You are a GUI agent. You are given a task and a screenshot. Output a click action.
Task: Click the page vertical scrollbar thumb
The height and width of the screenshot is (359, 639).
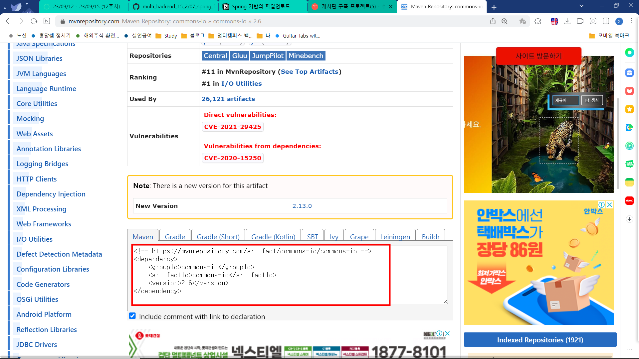618,143
